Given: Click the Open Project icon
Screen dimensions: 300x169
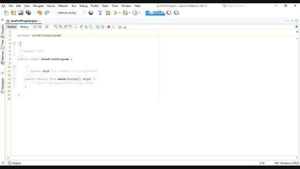Looking at the screenshot, I should pyautogui.click(x=21, y=13).
